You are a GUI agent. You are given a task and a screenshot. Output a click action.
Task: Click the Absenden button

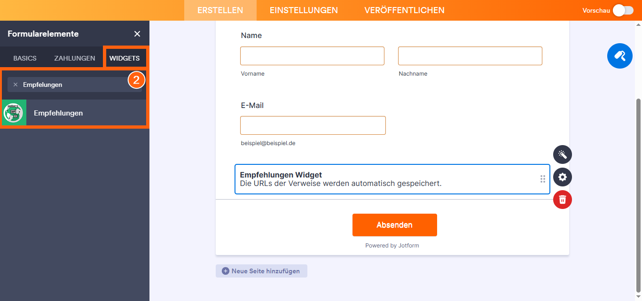394,225
